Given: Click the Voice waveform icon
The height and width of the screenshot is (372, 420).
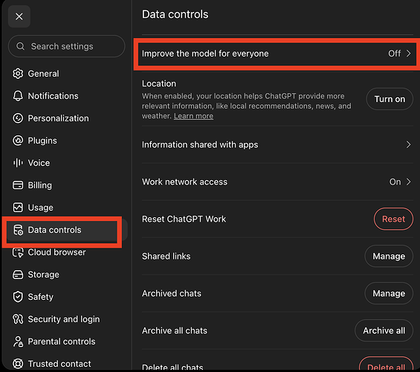Looking at the screenshot, I should [18, 163].
